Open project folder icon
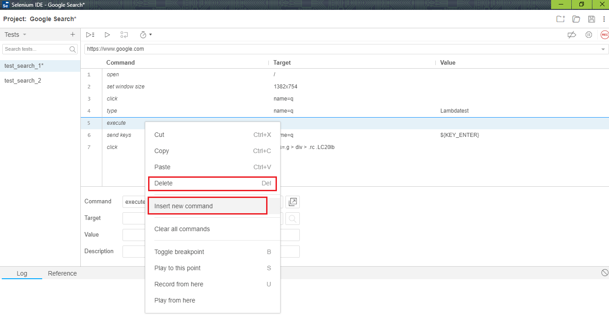The height and width of the screenshot is (329, 609). click(576, 19)
